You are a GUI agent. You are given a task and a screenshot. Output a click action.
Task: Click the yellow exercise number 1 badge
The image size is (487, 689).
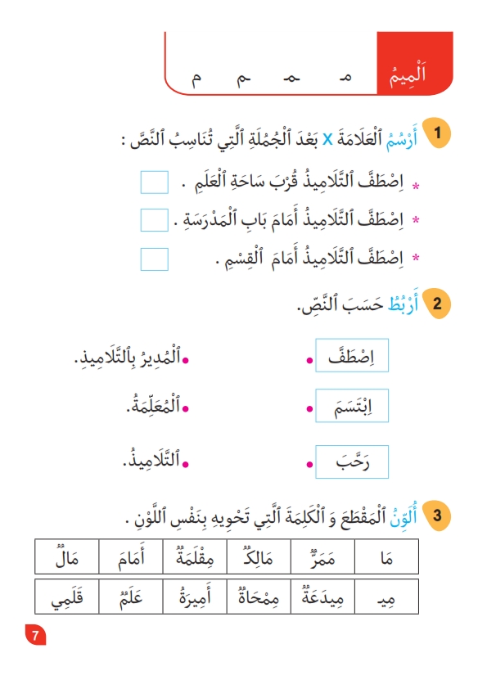[436, 133]
